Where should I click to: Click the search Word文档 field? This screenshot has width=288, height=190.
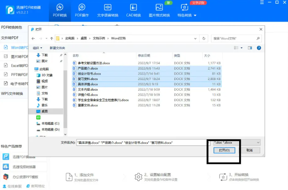coord(236,38)
